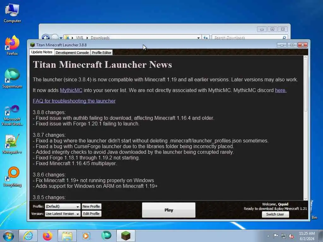Open the Action Center flag icon
This screenshot has width=323, height=242.
click(276, 236)
